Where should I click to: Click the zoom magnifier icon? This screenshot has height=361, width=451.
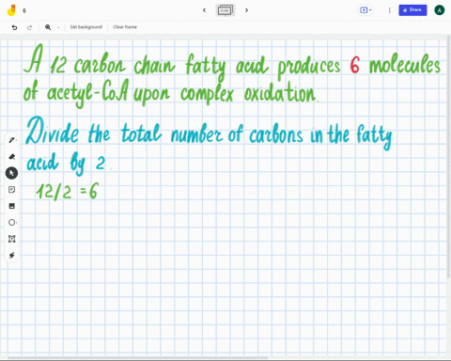coord(48,27)
